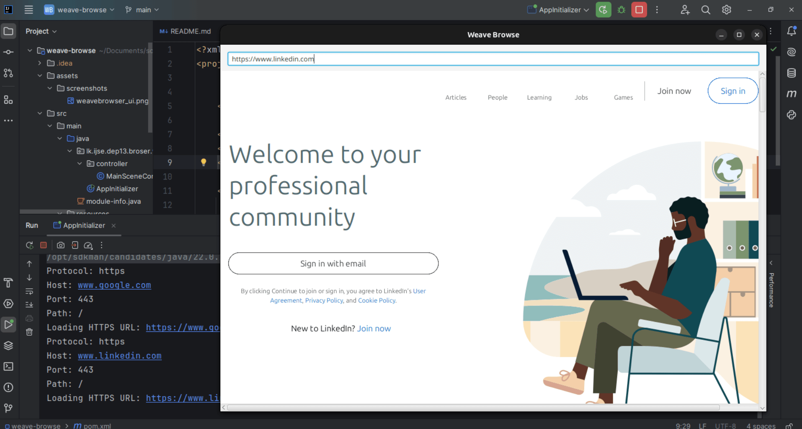Open the Pull Requests tool window
802x429 pixels.
click(x=8, y=73)
